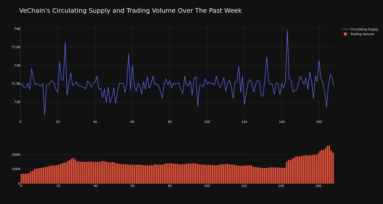
Task: Click the chart title about VeChain's supply
Action: 130,11
